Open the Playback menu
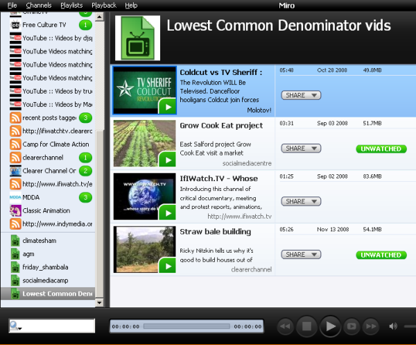This screenshot has height=345, width=416. point(104,5)
